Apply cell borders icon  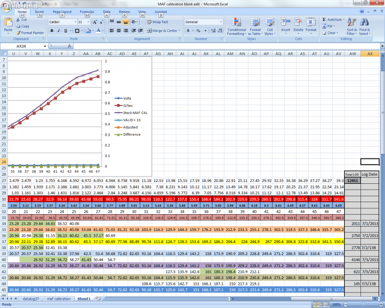coord(77,31)
